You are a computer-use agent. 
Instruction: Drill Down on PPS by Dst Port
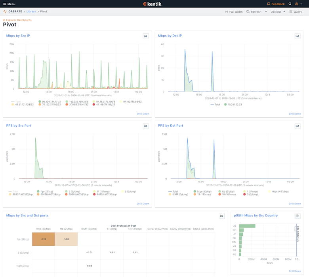295,204
